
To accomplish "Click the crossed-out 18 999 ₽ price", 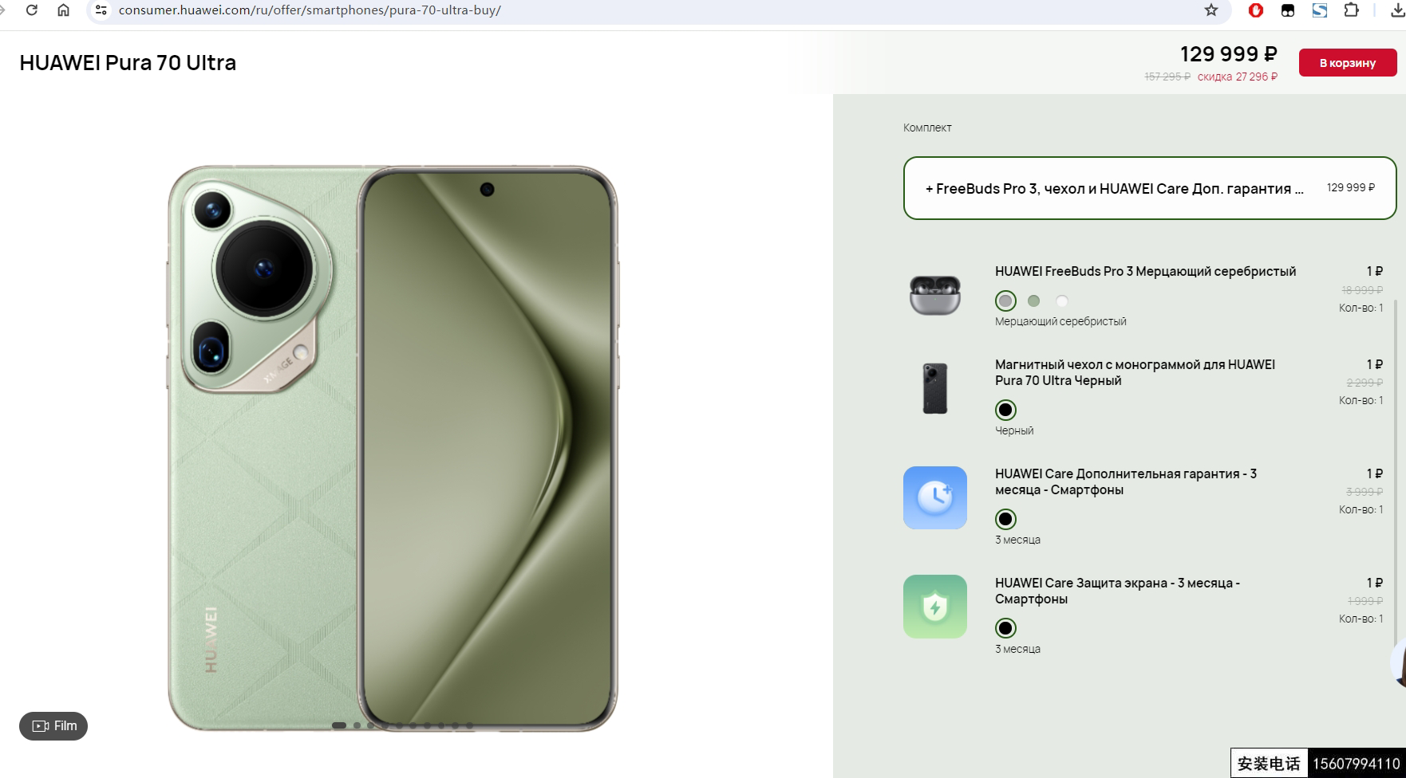I will point(1362,290).
